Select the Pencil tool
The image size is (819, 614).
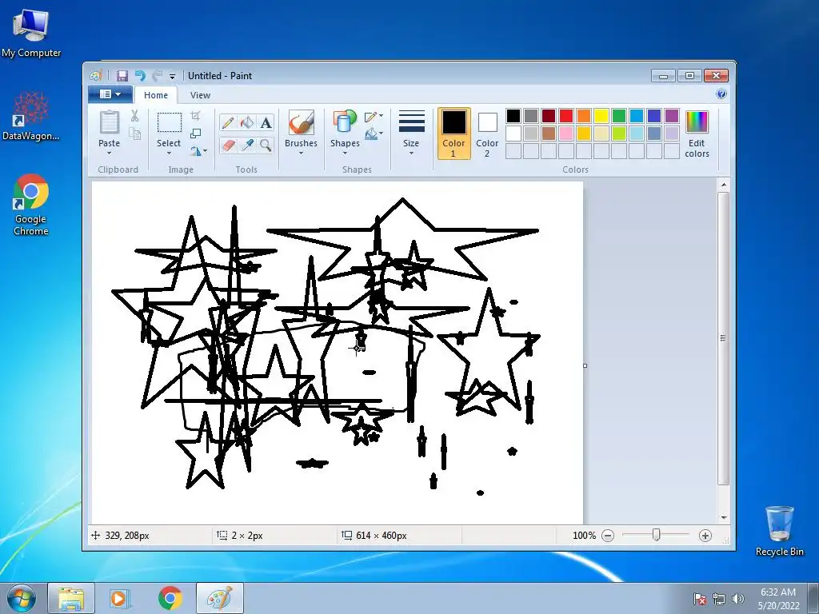pyautogui.click(x=228, y=122)
